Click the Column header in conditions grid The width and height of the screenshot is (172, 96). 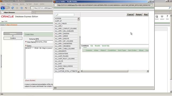click(89, 50)
